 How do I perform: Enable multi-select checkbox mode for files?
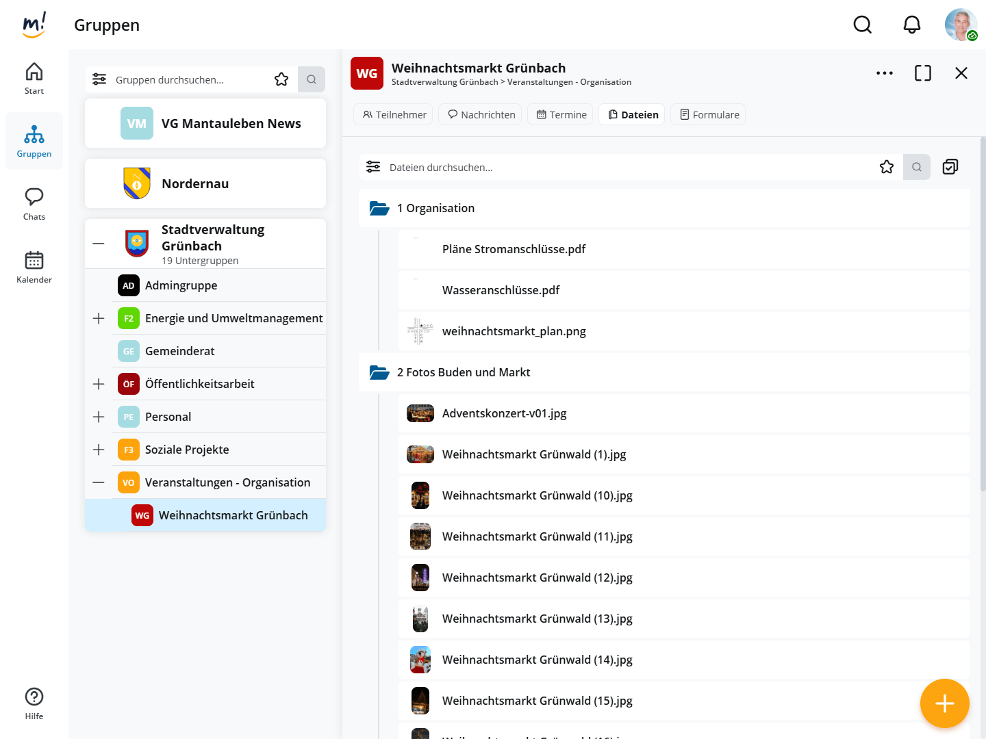coord(950,167)
